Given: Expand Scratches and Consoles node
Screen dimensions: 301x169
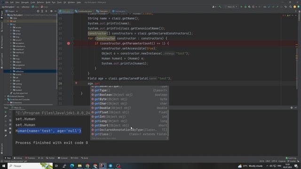Looking at the screenshot, I should point(5,100).
